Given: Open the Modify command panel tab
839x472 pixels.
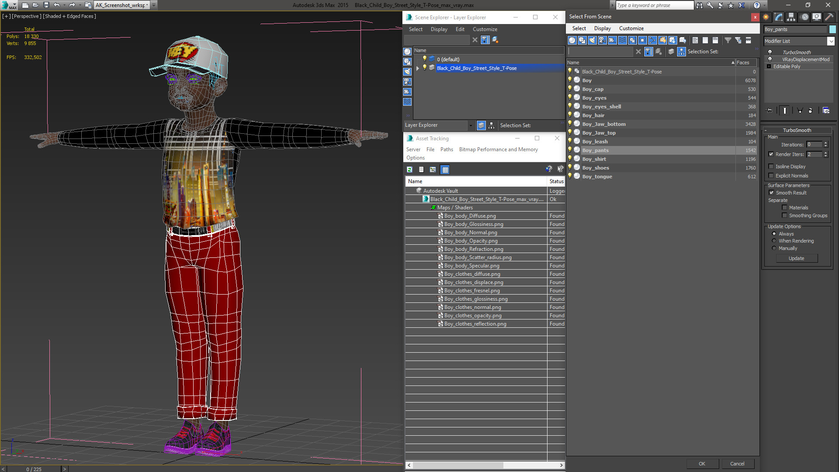Looking at the screenshot, I should tap(779, 17).
